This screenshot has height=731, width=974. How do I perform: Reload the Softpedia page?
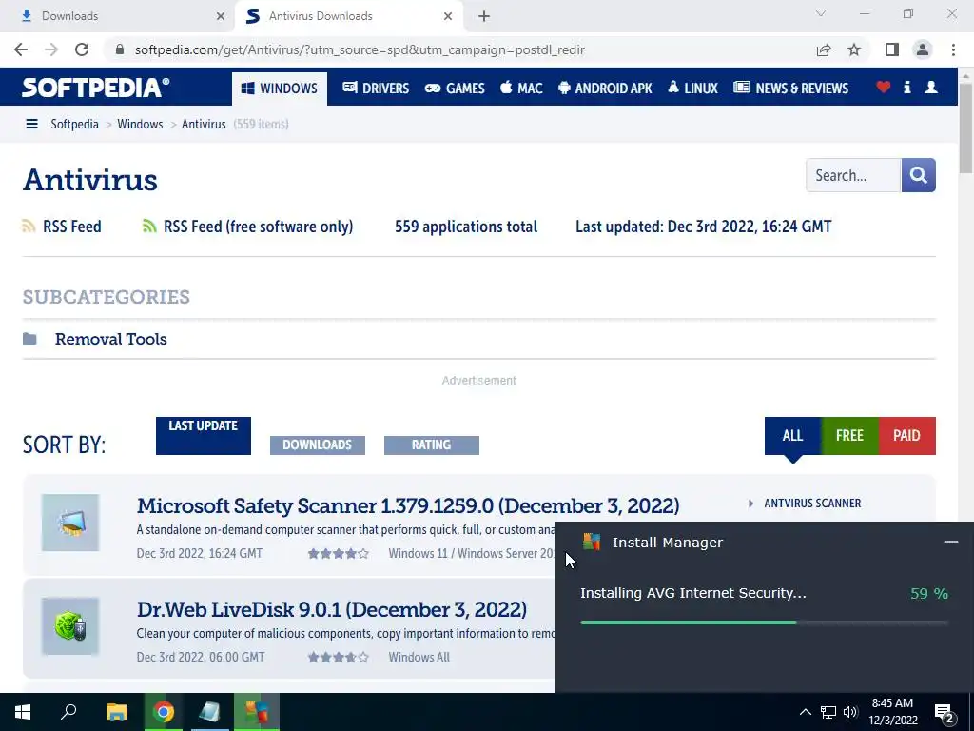[82, 49]
